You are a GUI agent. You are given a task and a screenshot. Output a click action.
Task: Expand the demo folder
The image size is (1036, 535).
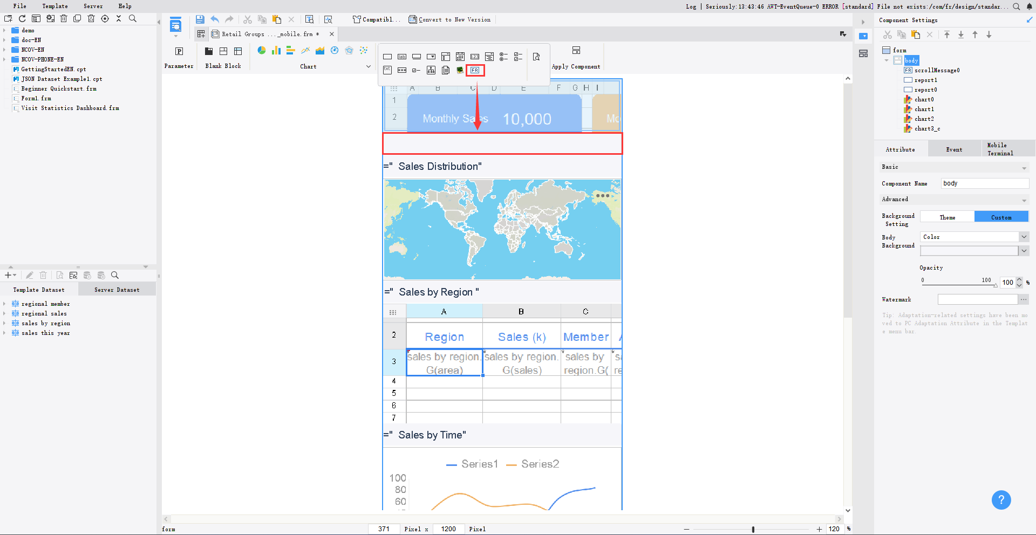(4, 30)
